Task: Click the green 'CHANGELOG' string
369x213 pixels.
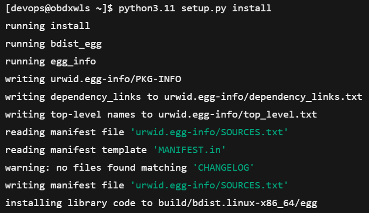Action: click(223, 168)
